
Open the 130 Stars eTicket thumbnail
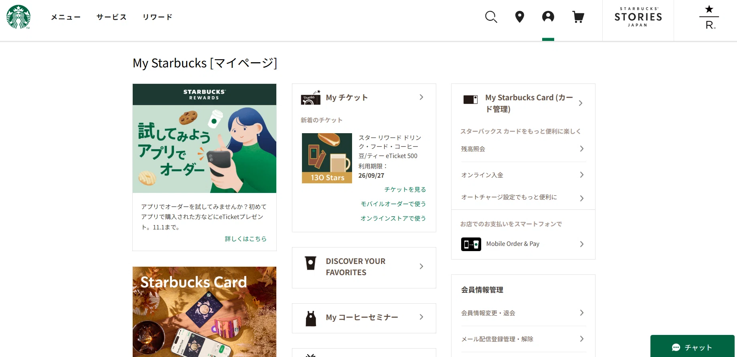tap(327, 158)
